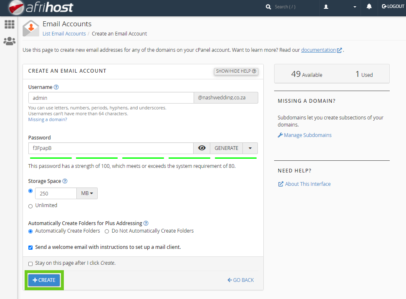This screenshot has width=406, height=299.
Task: Expand the password Generate options arrow
Action: (x=250, y=148)
